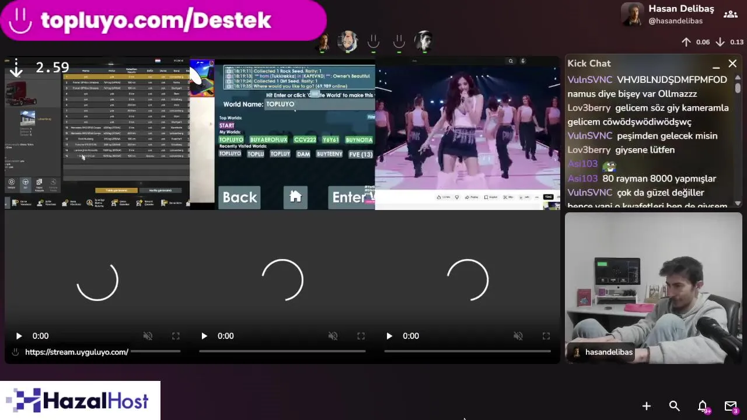This screenshot has height=420, width=747.
Task: Click the right video's progress bar
Action: click(467, 351)
